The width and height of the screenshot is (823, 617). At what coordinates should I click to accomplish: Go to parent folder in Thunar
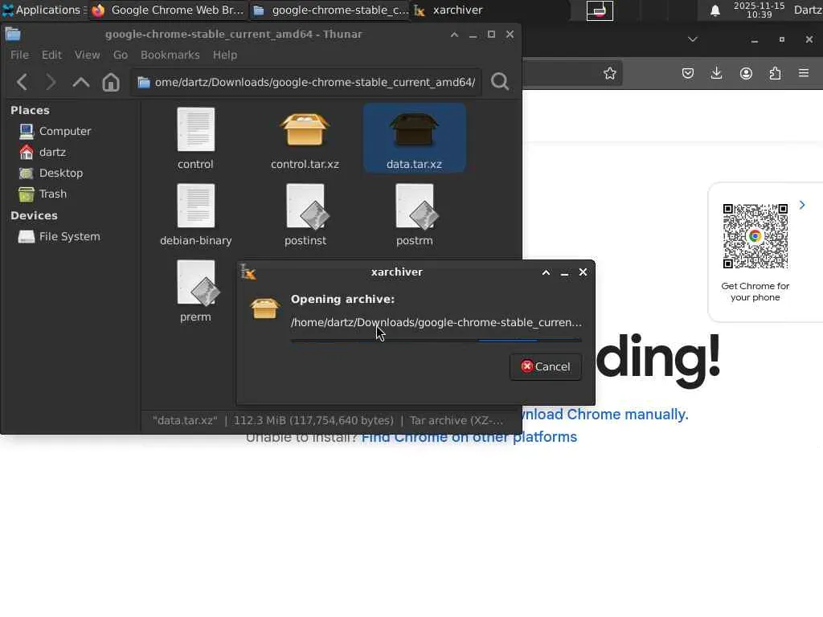click(81, 83)
